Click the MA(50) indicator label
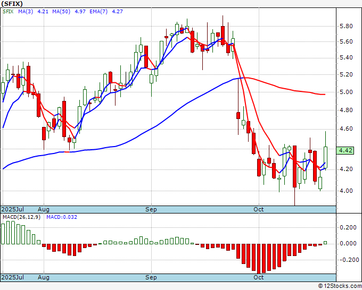362x290 pixels. (x=61, y=12)
